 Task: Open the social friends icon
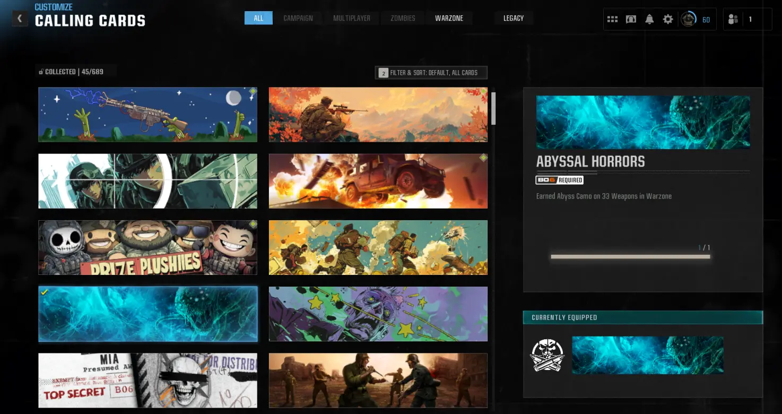coord(733,20)
